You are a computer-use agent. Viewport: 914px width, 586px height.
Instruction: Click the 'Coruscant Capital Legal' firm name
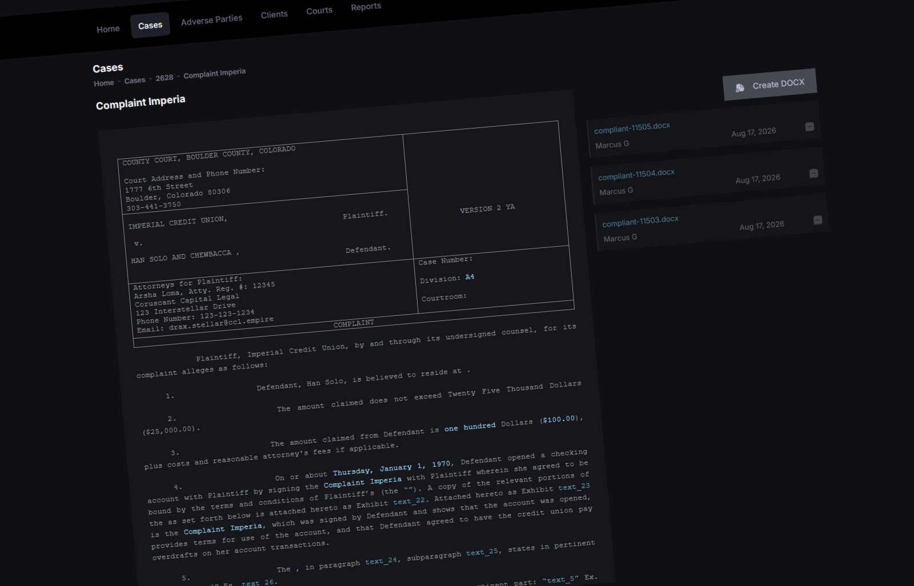(187, 300)
